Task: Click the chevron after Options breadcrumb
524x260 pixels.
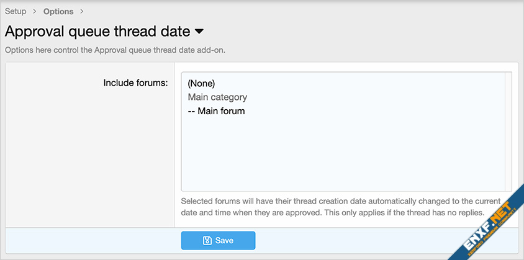Action: click(x=82, y=11)
